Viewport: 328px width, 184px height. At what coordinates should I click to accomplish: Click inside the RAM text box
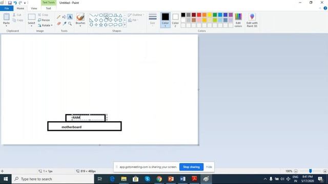tap(89, 118)
